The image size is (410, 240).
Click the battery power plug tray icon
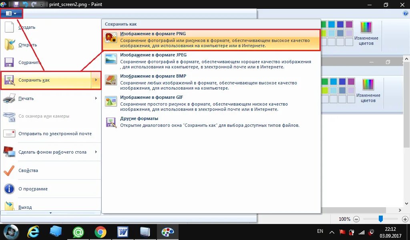pyautogui.click(x=352, y=232)
